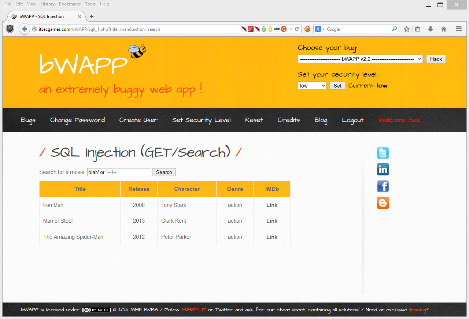Click the movie search text field
469x319 pixels.
(118, 172)
